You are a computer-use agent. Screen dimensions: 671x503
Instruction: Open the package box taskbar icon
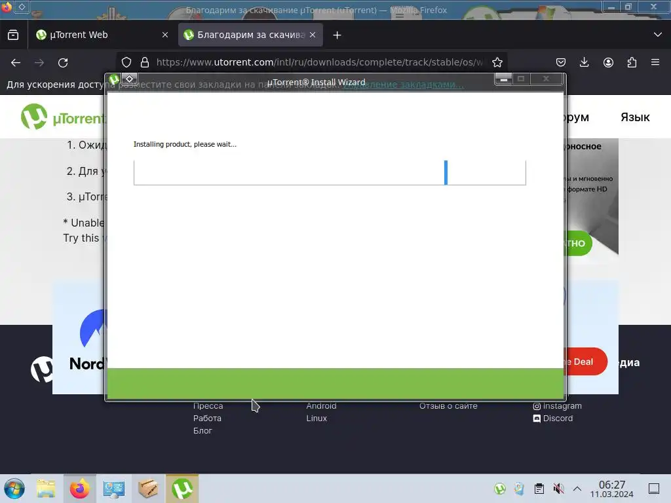[147, 489]
